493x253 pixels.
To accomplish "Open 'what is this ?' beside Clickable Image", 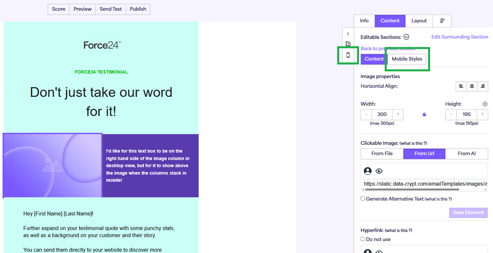I will (413, 144).
